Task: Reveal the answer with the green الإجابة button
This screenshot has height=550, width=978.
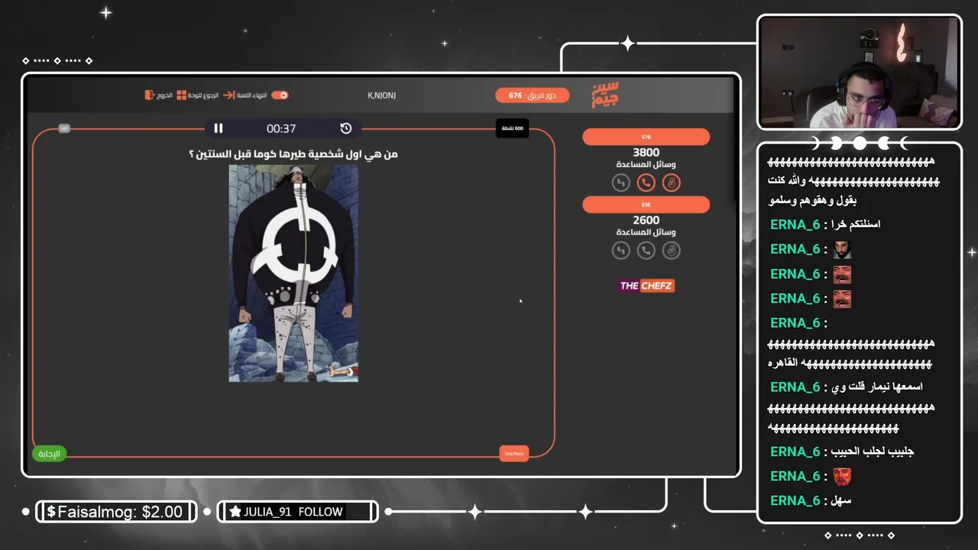Action: click(x=50, y=454)
